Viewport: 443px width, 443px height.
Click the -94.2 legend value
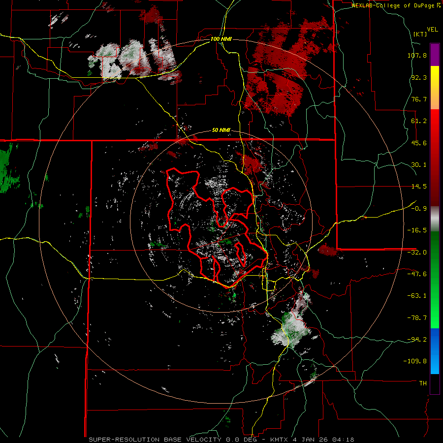417,340
